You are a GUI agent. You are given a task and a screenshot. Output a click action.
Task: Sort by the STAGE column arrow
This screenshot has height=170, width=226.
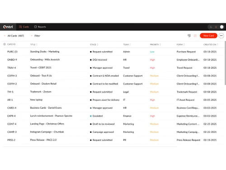tap(98, 44)
